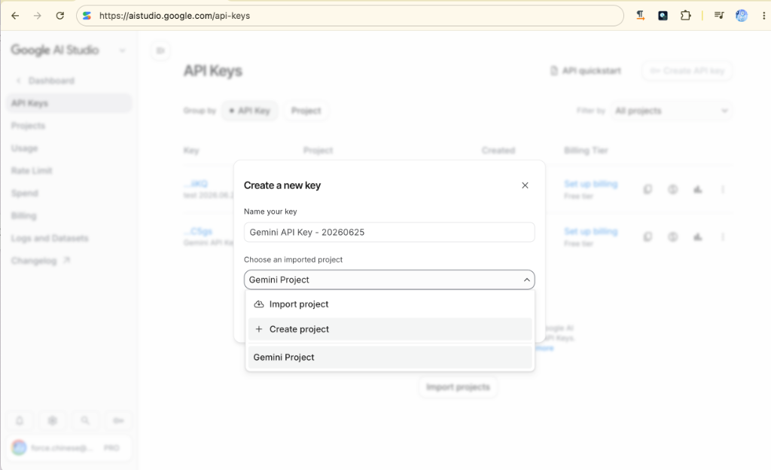Select API Keys in sidebar
771x470 pixels.
tap(69, 103)
